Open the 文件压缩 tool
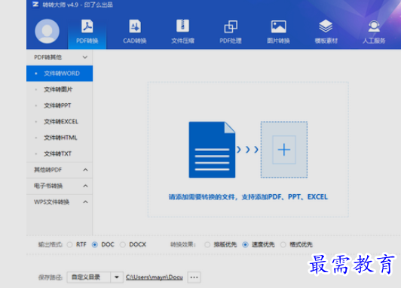This screenshot has width=401, height=288. tap(182, 32)
